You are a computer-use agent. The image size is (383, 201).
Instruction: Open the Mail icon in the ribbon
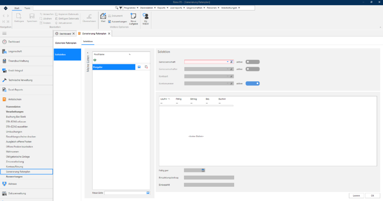[103, 18]
